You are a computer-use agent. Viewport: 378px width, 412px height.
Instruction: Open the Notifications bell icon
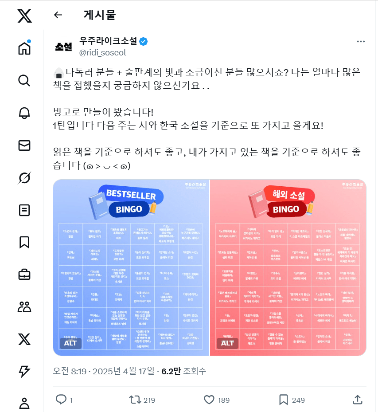[x=24, y=113]
